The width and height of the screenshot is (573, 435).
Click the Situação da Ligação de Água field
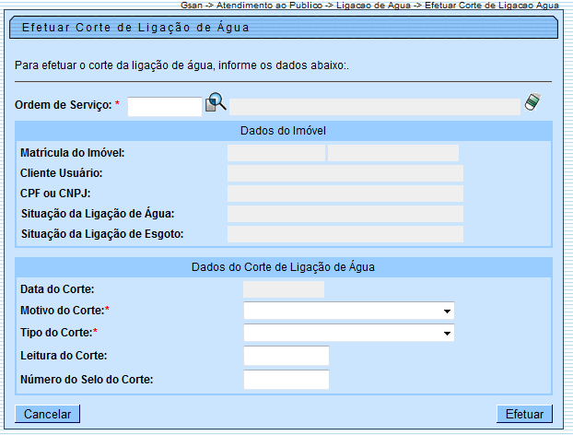[x=345, y=214]
